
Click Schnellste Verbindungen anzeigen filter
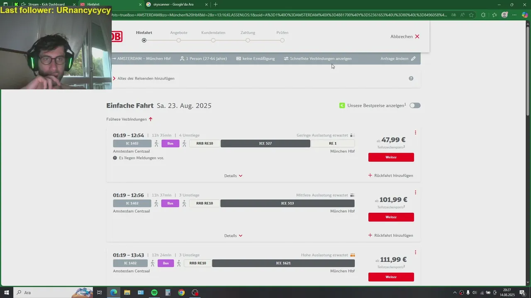[318, 58]
